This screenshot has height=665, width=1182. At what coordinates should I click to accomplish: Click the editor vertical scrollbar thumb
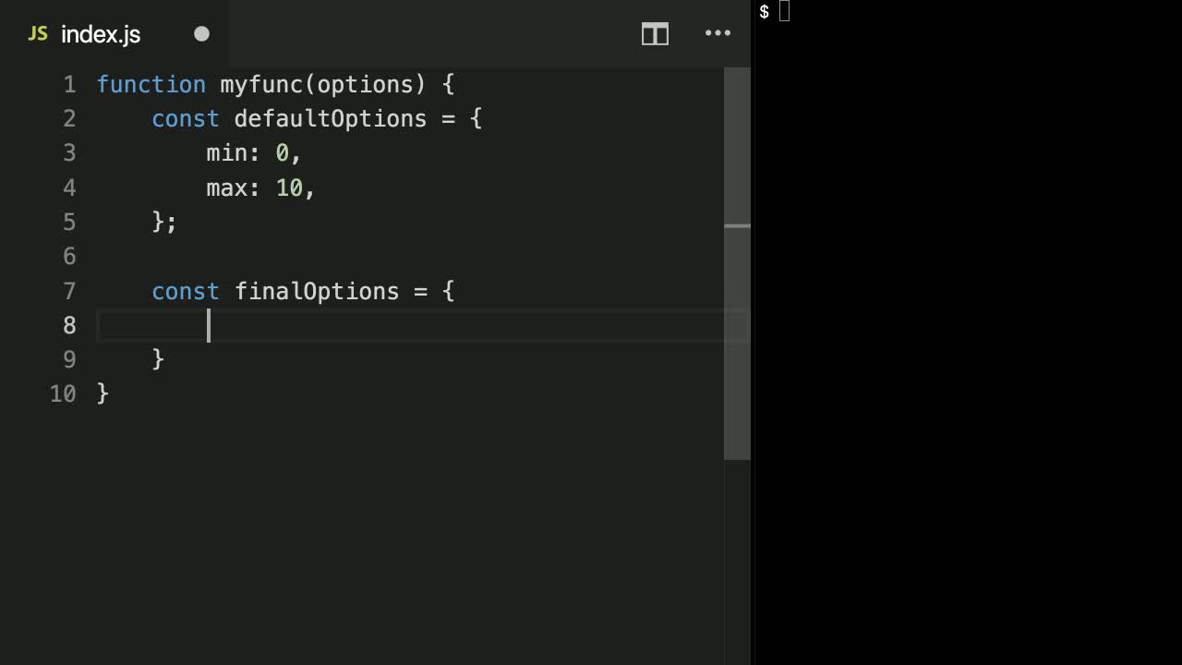[737, 263]
